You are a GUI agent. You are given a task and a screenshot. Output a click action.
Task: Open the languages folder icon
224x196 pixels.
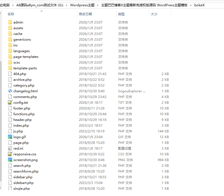pos(10,51)
